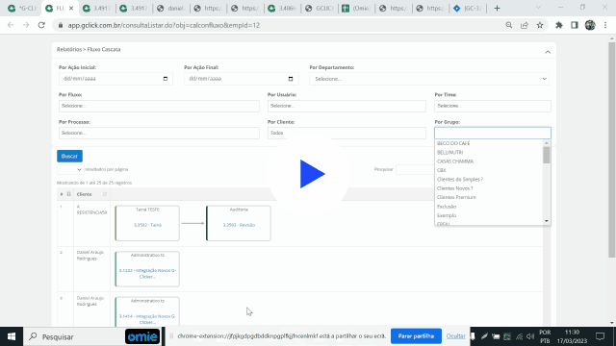This screenshot has height=346, width=616.
Task: Open the Por Processo selector
Action: [x=159, y=133]
